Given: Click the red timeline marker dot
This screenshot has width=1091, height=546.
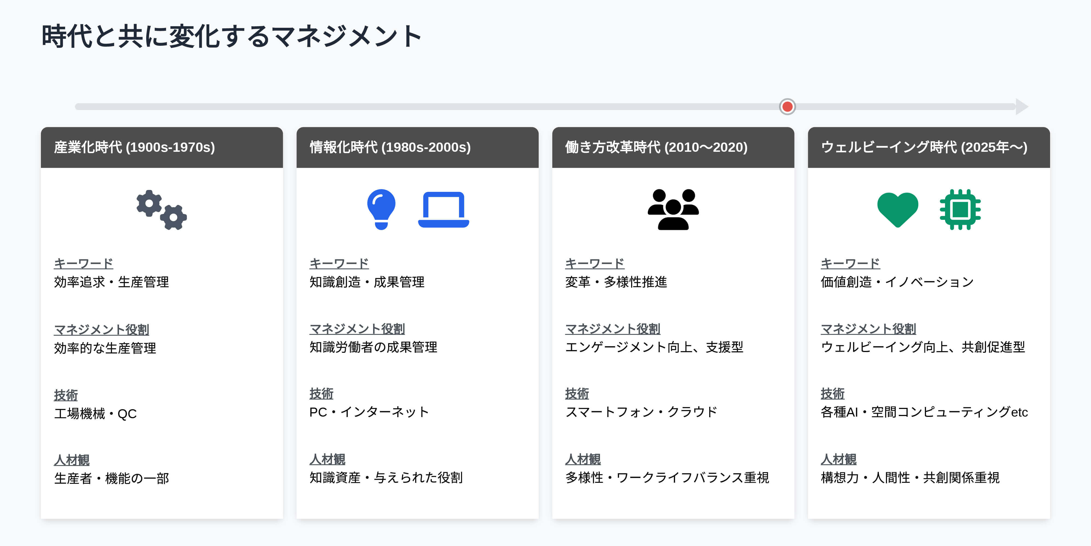Looking at the screenshot, I should pos(787,107).
